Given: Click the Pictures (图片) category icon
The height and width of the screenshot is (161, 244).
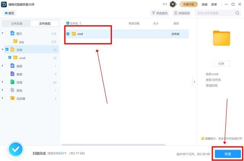Looking at the screenshot, I should click(x=12, y=33).
